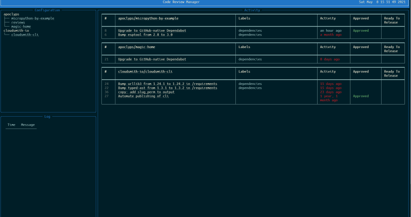Select magic-home in the Configuration tree

tap(21, 27)
